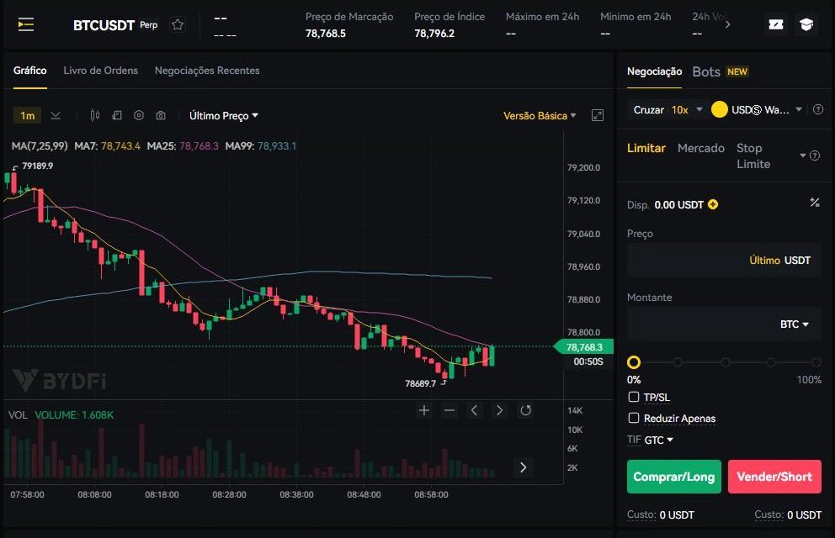Focus the Preço input field
This screenshot has width=835, height=538.
point(724,261)
